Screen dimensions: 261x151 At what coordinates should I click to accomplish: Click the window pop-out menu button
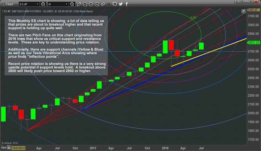click(x=242, y=2)
